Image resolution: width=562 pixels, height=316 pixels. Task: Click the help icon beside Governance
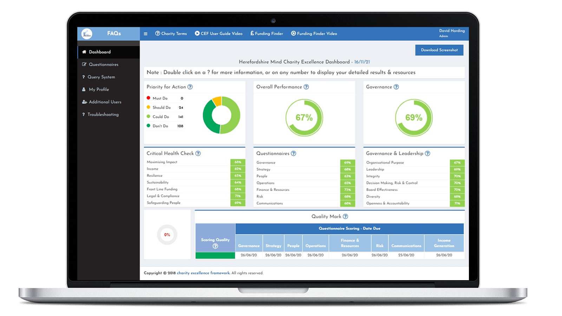coord(396,87)
